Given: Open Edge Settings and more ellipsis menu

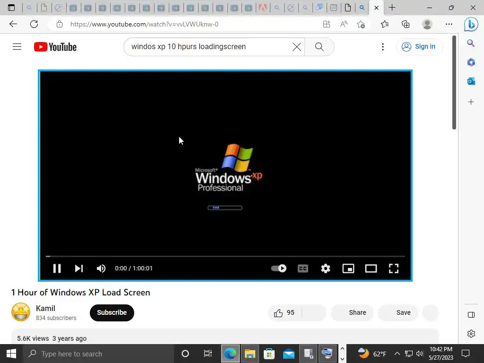Looking at the screenshot, I should (x=449, y=24).
